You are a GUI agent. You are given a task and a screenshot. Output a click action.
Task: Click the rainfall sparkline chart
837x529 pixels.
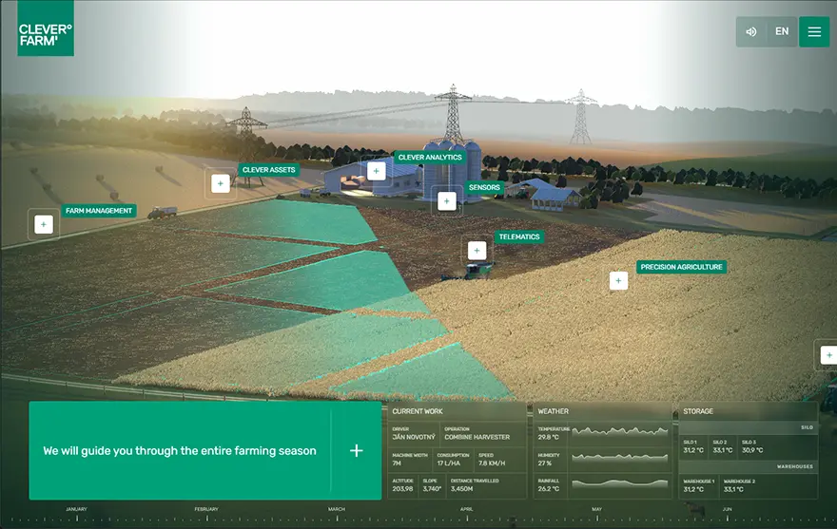[620, 483]
